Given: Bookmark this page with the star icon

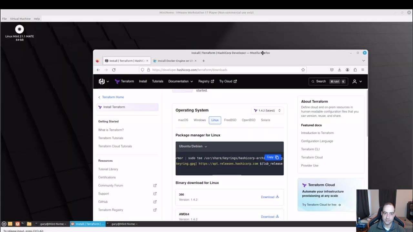Looking at the screenshot, I should [303, 70].
